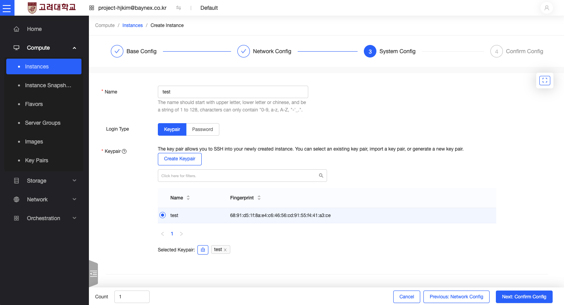Click the Cancel button
Image resolution: width=564 pixels, height=305 pixels.
click(x=407, y=297)
